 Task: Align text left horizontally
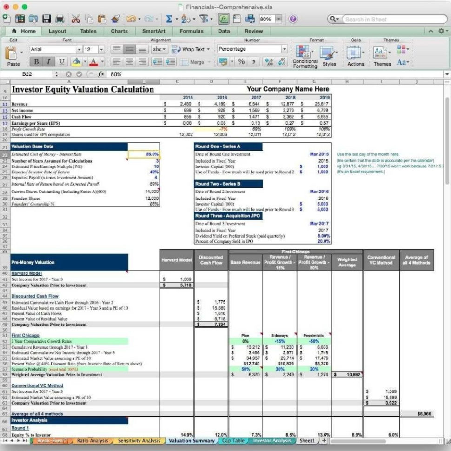coord(117,61)
